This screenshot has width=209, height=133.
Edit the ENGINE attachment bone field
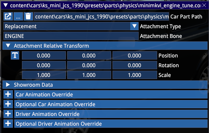click(x=71, y=36)
